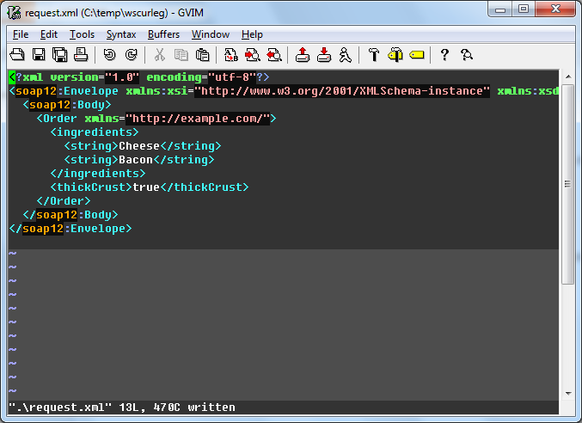Click the Find Next toolbar icon
The height and width of the screenshot is (423, 582).
coord(253,55)
